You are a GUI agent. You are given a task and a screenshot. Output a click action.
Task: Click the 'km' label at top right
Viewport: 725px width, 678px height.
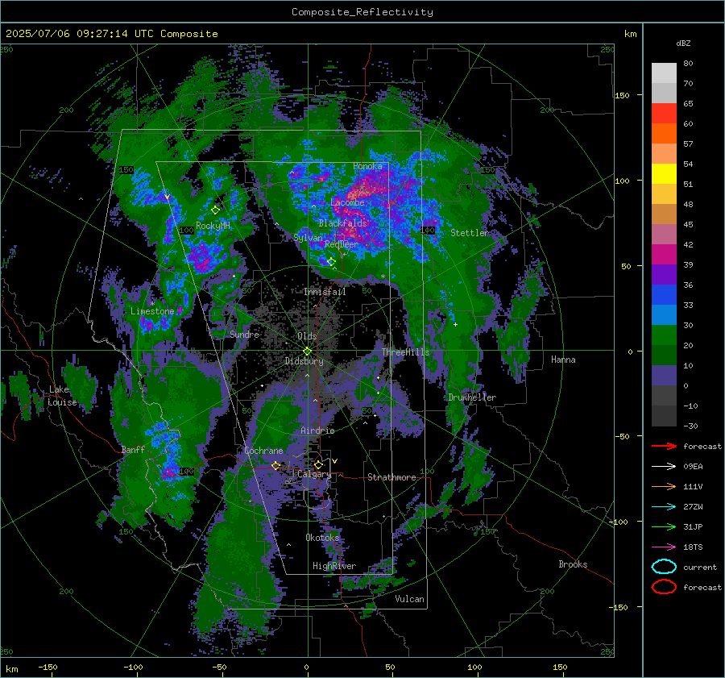coord(630,34)
